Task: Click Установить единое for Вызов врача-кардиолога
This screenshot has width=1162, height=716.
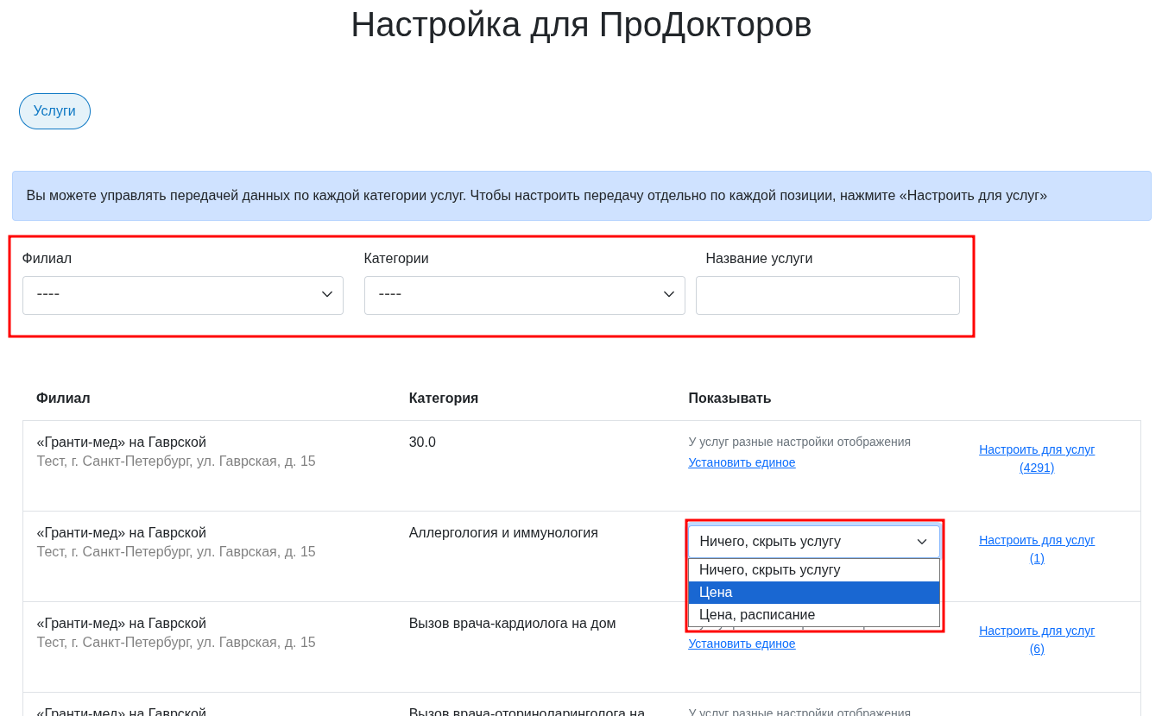Action: 742,644
